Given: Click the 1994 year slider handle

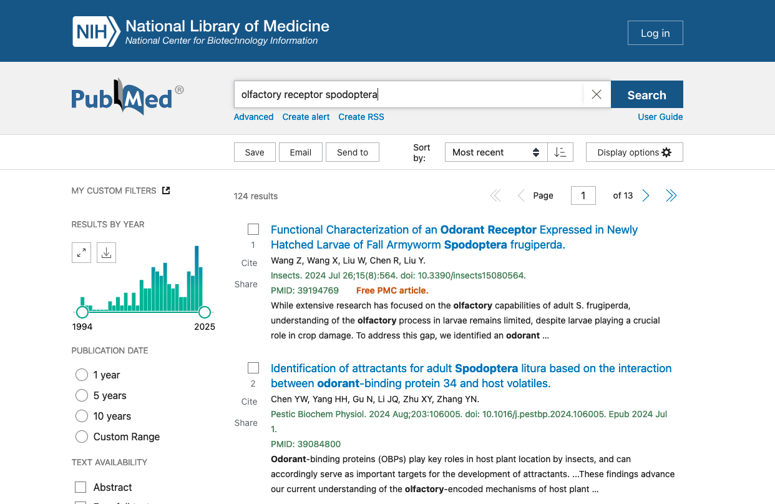Looking at the screenshot, I should tap(82, 312).
